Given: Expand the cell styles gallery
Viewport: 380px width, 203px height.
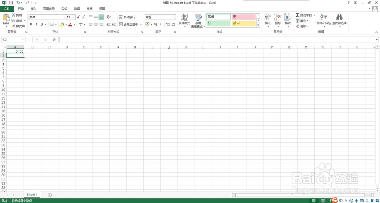Looking at the screenshot, I should pyautogui.click(x=258, y=25).
